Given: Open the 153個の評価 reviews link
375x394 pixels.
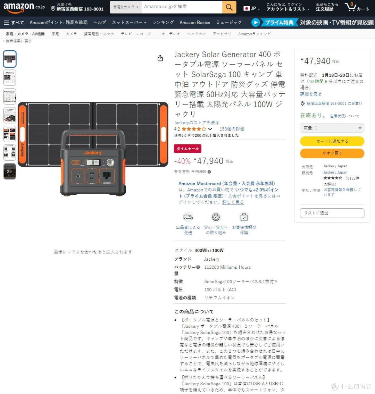Looking at the screenshot, I should point(232,129).
